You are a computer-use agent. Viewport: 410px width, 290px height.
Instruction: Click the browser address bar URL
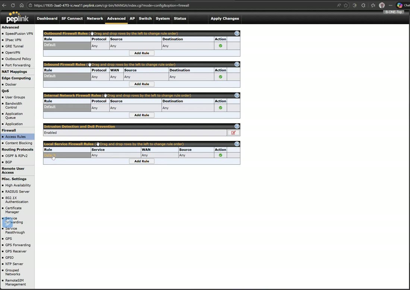point(112,5)
